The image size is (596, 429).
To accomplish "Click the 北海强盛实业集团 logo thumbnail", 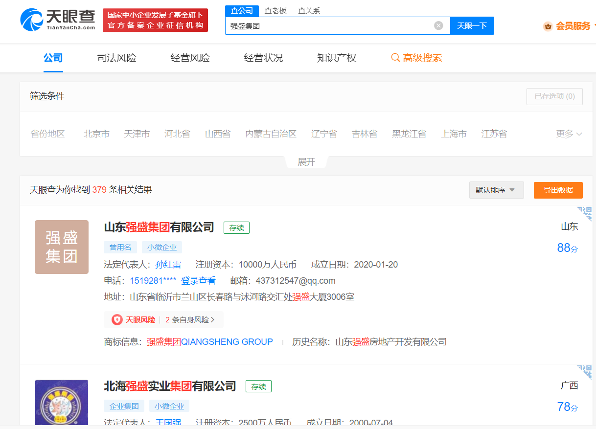I will [62, 403].
